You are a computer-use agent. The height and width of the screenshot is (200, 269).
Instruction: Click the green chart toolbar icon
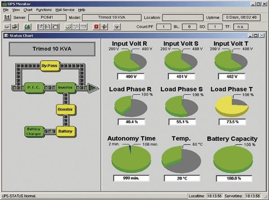click(27, 26)
